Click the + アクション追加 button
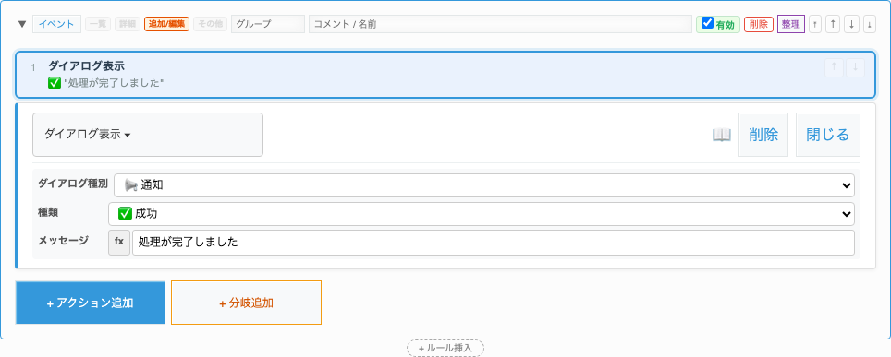Viewport: 891px width, 357px height. tap(90, 303)
